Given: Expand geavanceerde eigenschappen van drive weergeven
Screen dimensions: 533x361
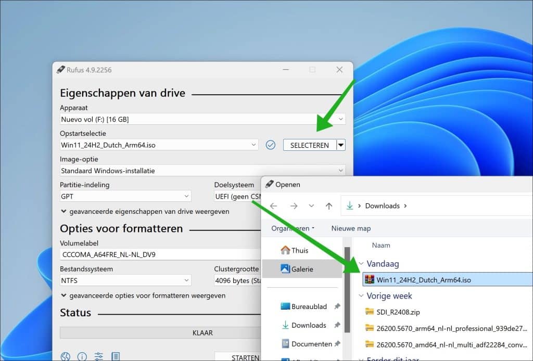Looking at the screenshot, I should pos(145,212).
